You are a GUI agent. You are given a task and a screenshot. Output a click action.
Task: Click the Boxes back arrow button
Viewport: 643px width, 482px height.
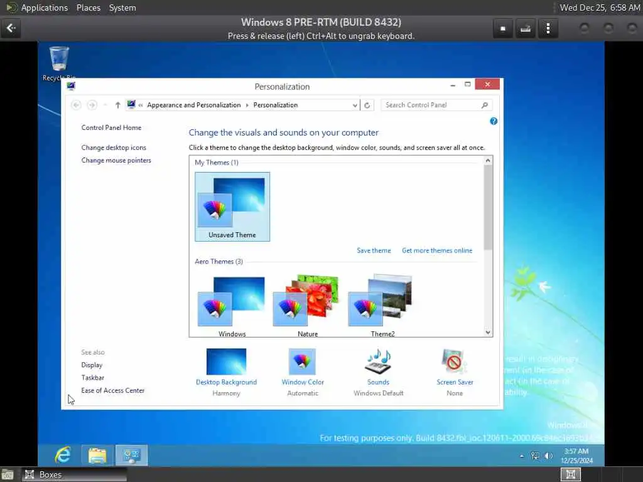coord(11,28)
